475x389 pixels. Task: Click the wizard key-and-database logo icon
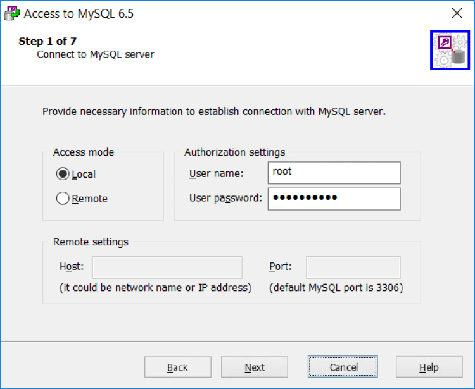449,51
